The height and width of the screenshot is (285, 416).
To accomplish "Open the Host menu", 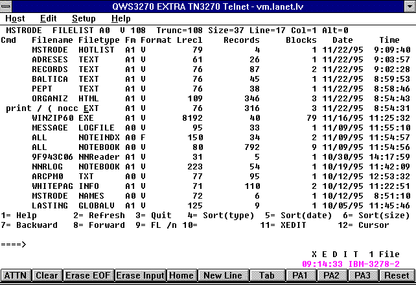I will [15, 19].
